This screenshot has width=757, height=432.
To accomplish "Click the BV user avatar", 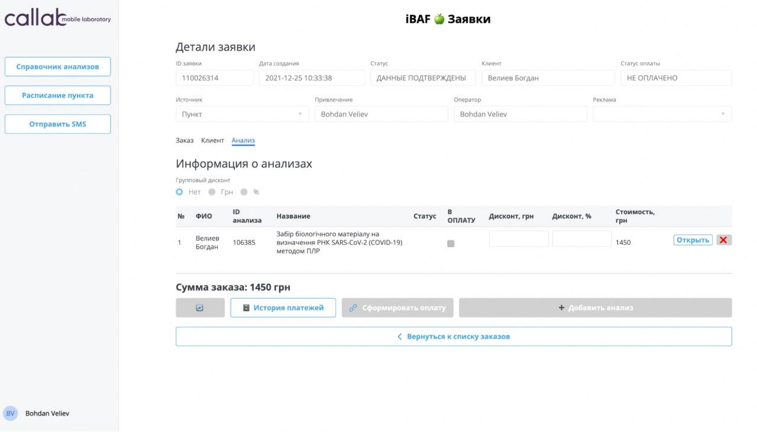I will [x=10, y=413].
